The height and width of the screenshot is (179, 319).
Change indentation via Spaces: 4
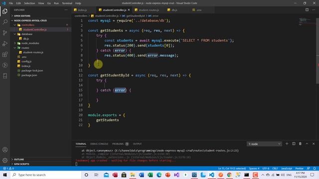click(254, 169)
